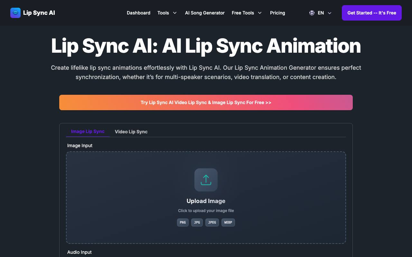The height and width of the screenshot is (257, 412).
Task: Click the Image Input label
Action: [80, 146]
